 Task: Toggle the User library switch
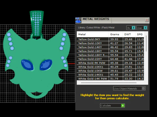145,28
